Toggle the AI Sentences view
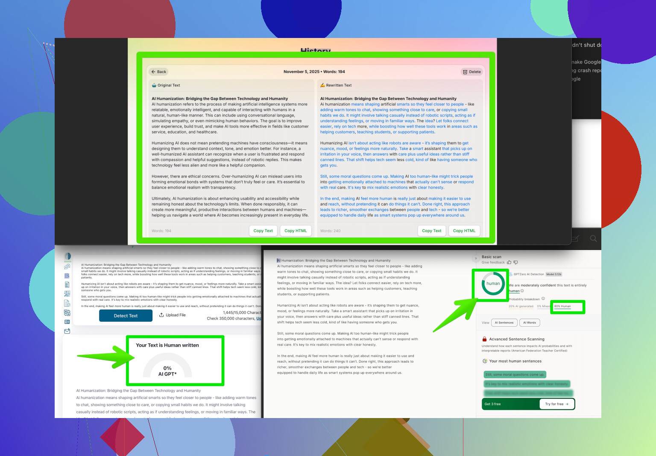 (504, 323)
